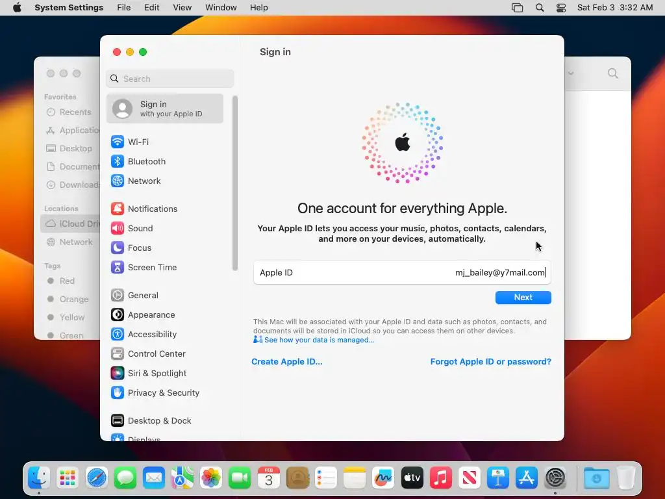Open the Window menu

[x=221, y=8]
